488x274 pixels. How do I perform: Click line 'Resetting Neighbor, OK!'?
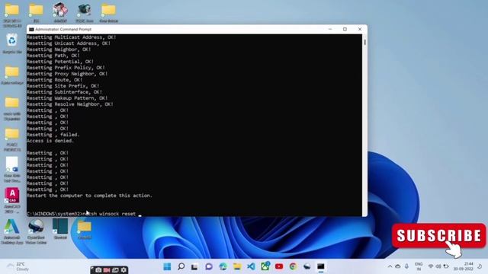tap(59, 49)
